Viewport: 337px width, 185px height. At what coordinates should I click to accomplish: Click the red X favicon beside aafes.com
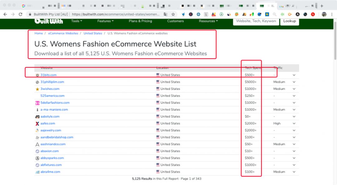click(x=37, y=124)
